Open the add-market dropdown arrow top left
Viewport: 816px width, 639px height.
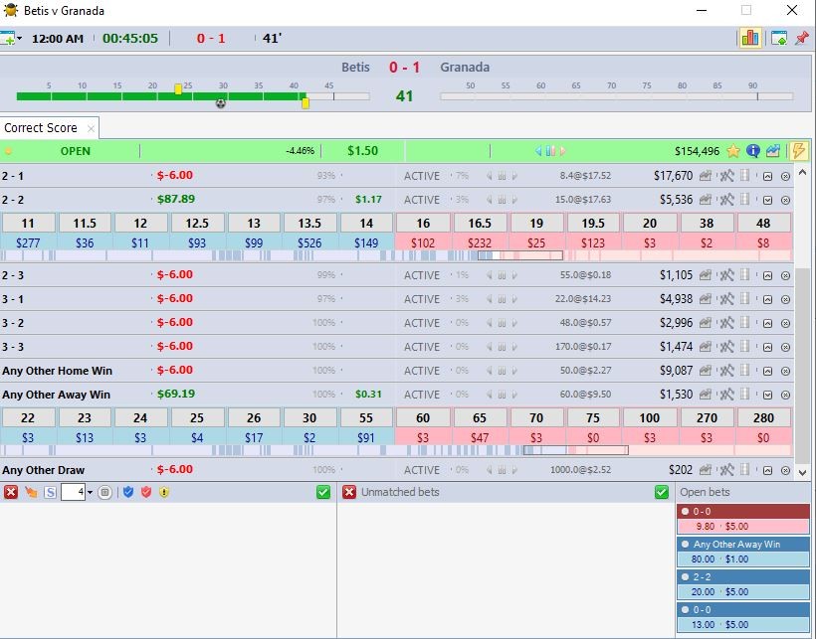click(19, 39)
